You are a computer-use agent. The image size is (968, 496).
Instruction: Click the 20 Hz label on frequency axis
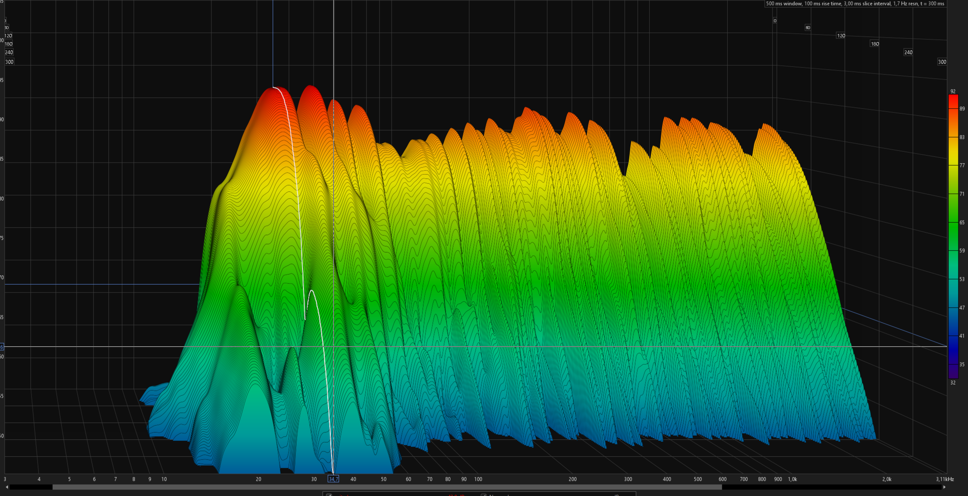[x=258, y=479]
